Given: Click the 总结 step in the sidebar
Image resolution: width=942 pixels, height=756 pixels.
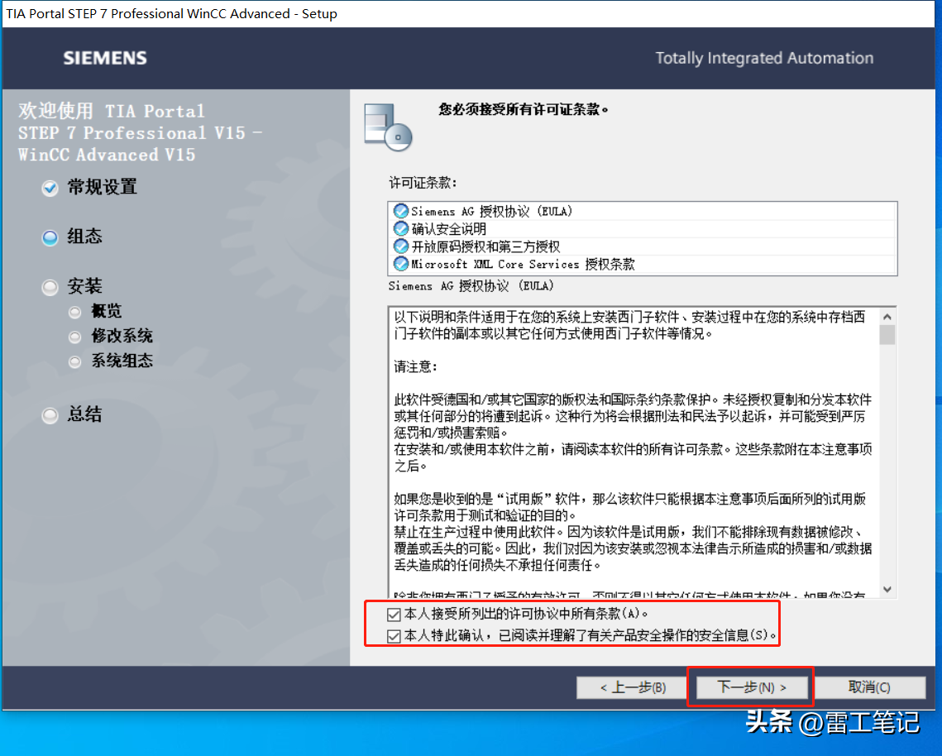Looking at the screenshot, I should [x=84, y=415].
